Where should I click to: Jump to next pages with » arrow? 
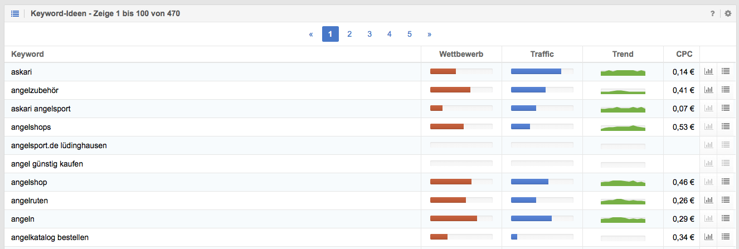(x=429, y=34)
